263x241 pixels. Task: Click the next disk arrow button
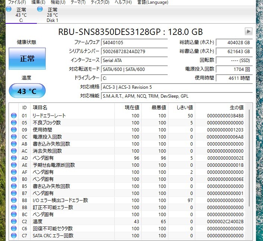(248, 32)
